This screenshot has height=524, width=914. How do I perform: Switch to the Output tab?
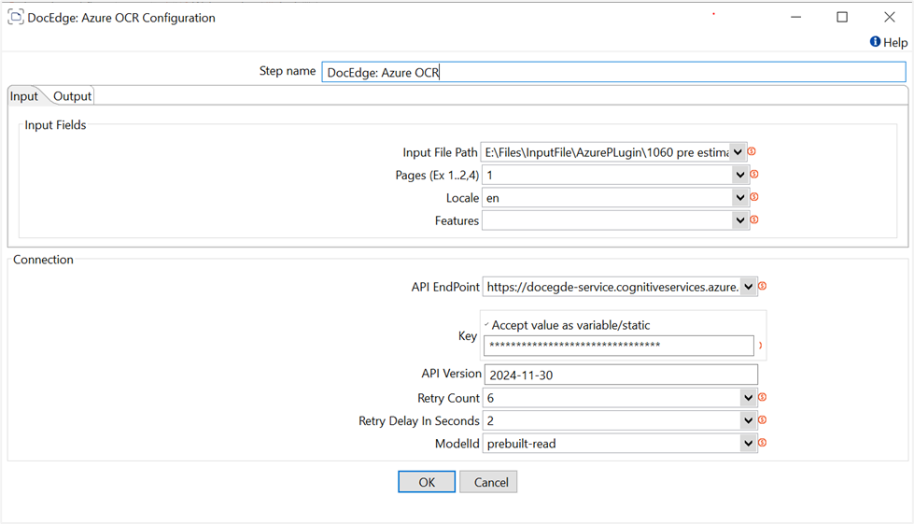click(x=72, y=96)
